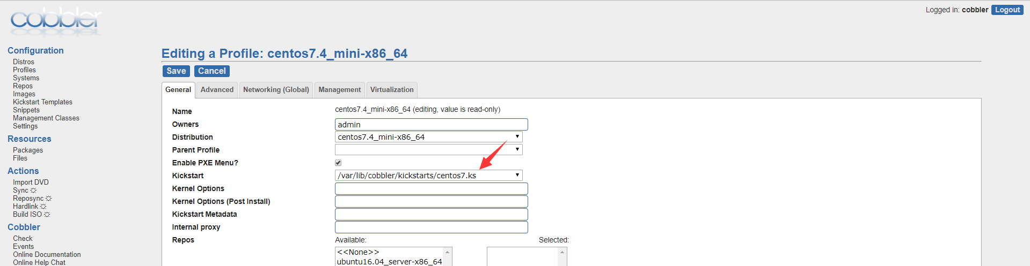Open Check under Cobbler
This screenshot has width=1030, height=266.
pyautogui.click(x=23, y=239)
